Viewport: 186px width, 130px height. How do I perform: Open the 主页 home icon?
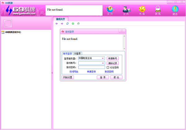click(110, 10)
